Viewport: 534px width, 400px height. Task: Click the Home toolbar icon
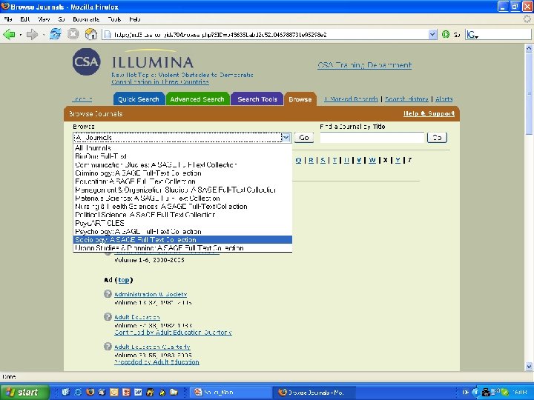91,34
